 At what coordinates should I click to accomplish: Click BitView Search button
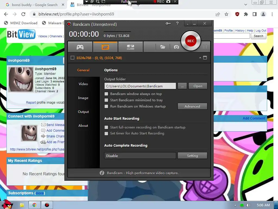click(x=258, y=36)
